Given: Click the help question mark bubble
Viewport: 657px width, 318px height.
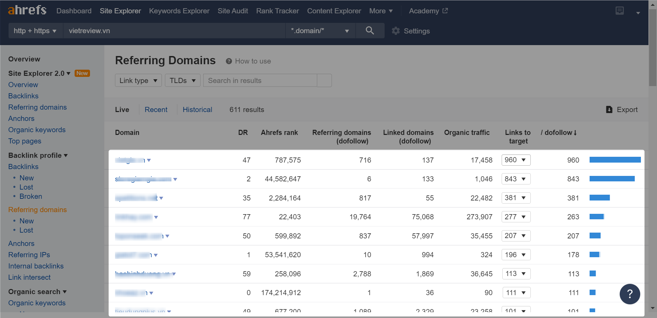Looking at the screenshot, I should [x=630, y=294].
